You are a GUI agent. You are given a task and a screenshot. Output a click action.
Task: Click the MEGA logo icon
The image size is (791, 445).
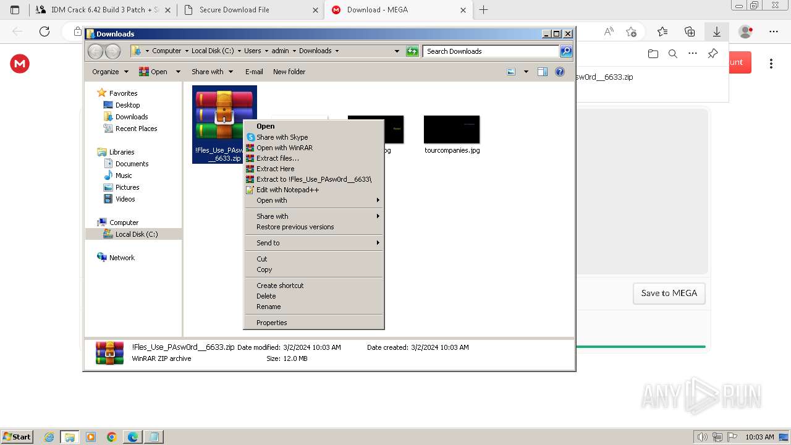pyautogui.click(x=20, y=63)
